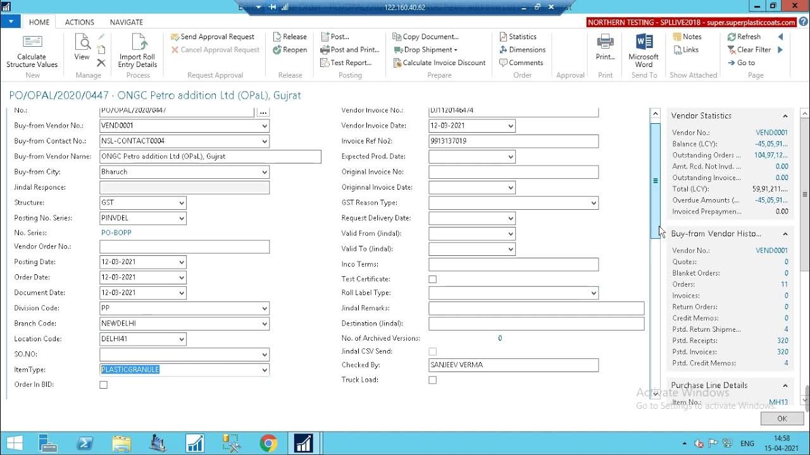Viewport: 810px width, 455px height.
Task: Open the ACTIONS ribbon tab
Action: tap(80, 22)
